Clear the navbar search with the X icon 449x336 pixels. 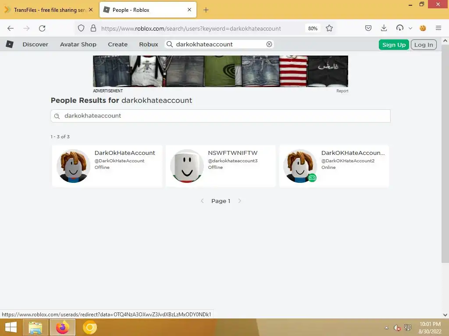tap(269, 44)
